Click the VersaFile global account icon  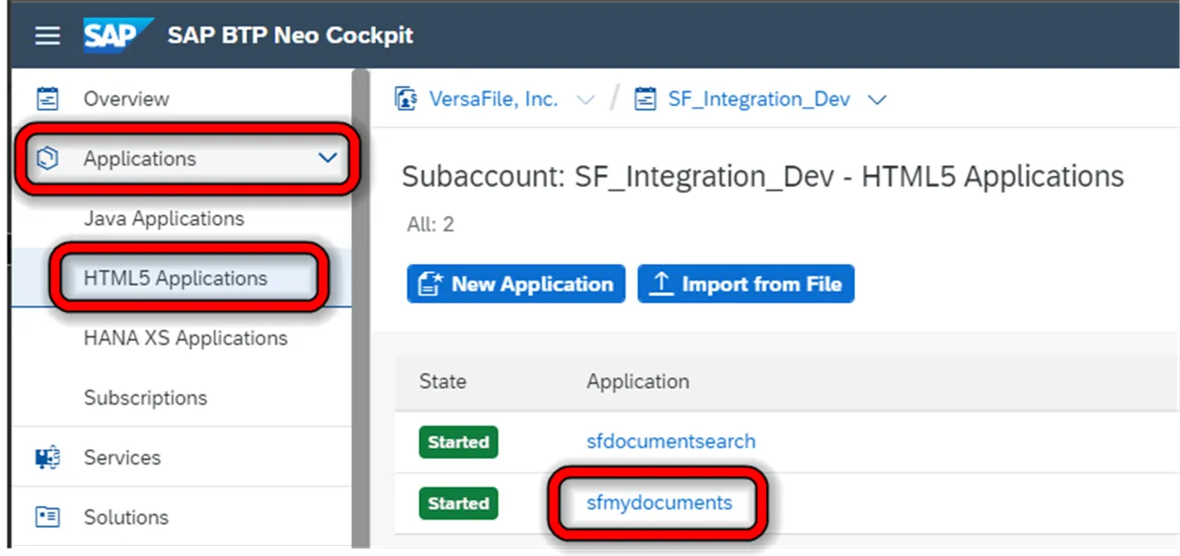[406, 99]
